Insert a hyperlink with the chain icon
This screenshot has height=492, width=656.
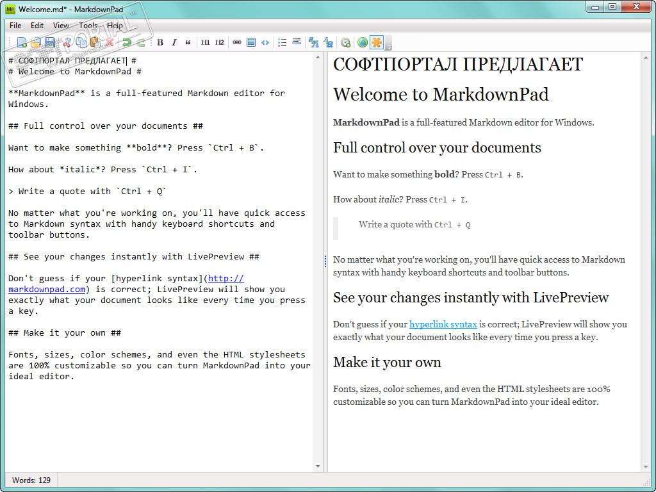coord(237,42)
